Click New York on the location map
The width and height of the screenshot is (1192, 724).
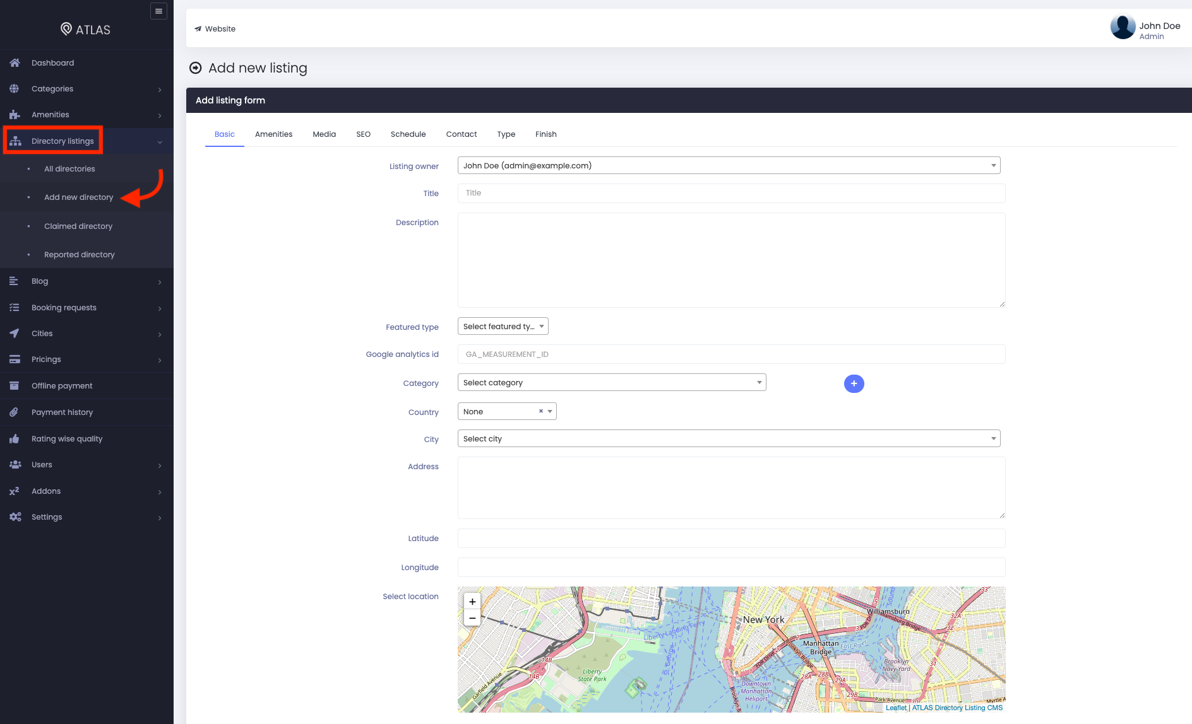click(763, 619)
